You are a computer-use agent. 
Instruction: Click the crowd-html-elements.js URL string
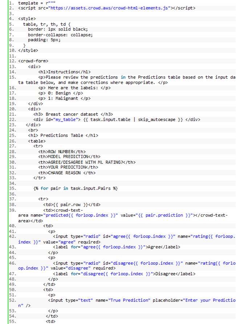[109, 8]
